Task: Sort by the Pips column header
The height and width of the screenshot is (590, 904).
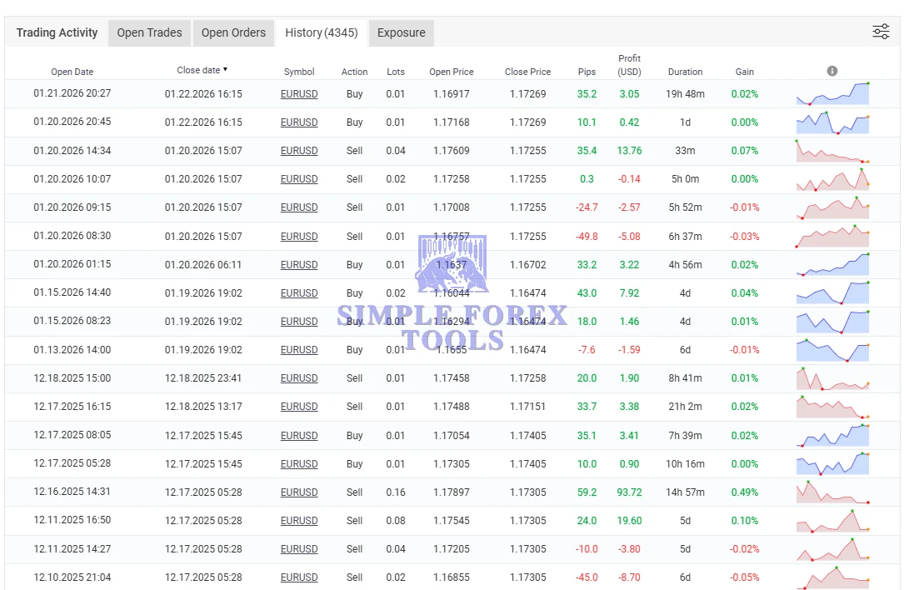Action: click(587, 72)
